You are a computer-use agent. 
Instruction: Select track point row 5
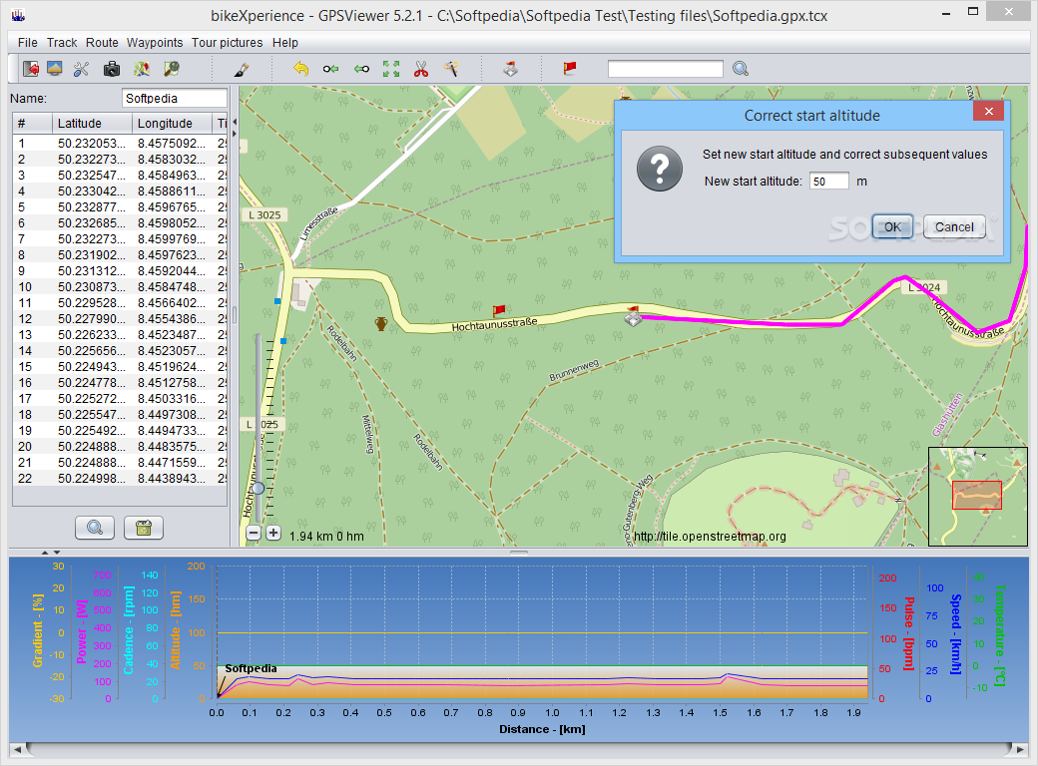pos(120,207)
